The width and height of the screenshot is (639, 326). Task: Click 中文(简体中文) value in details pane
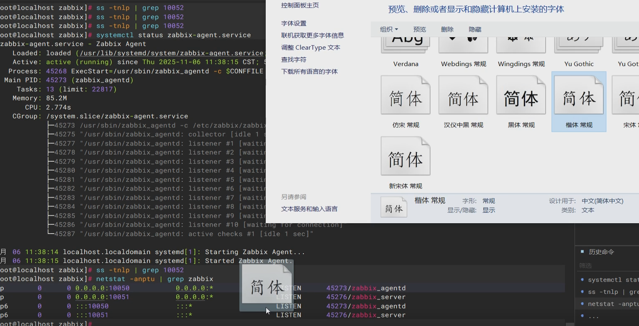[x=603, y=201]
